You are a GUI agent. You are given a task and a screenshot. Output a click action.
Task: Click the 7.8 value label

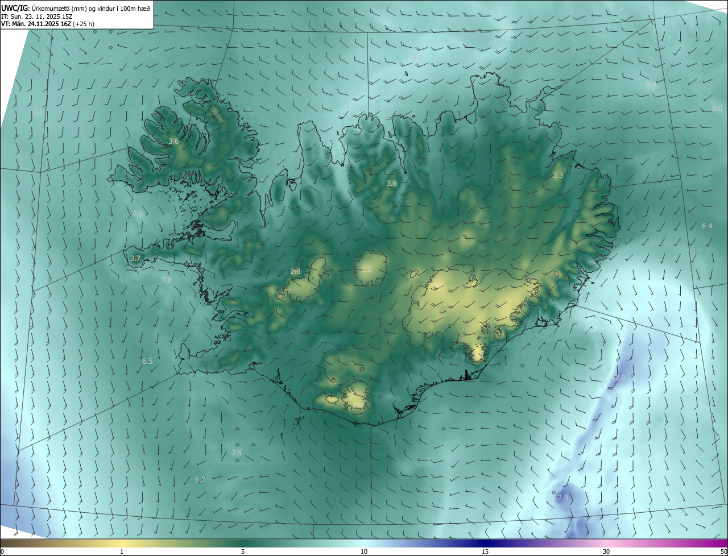167,280
